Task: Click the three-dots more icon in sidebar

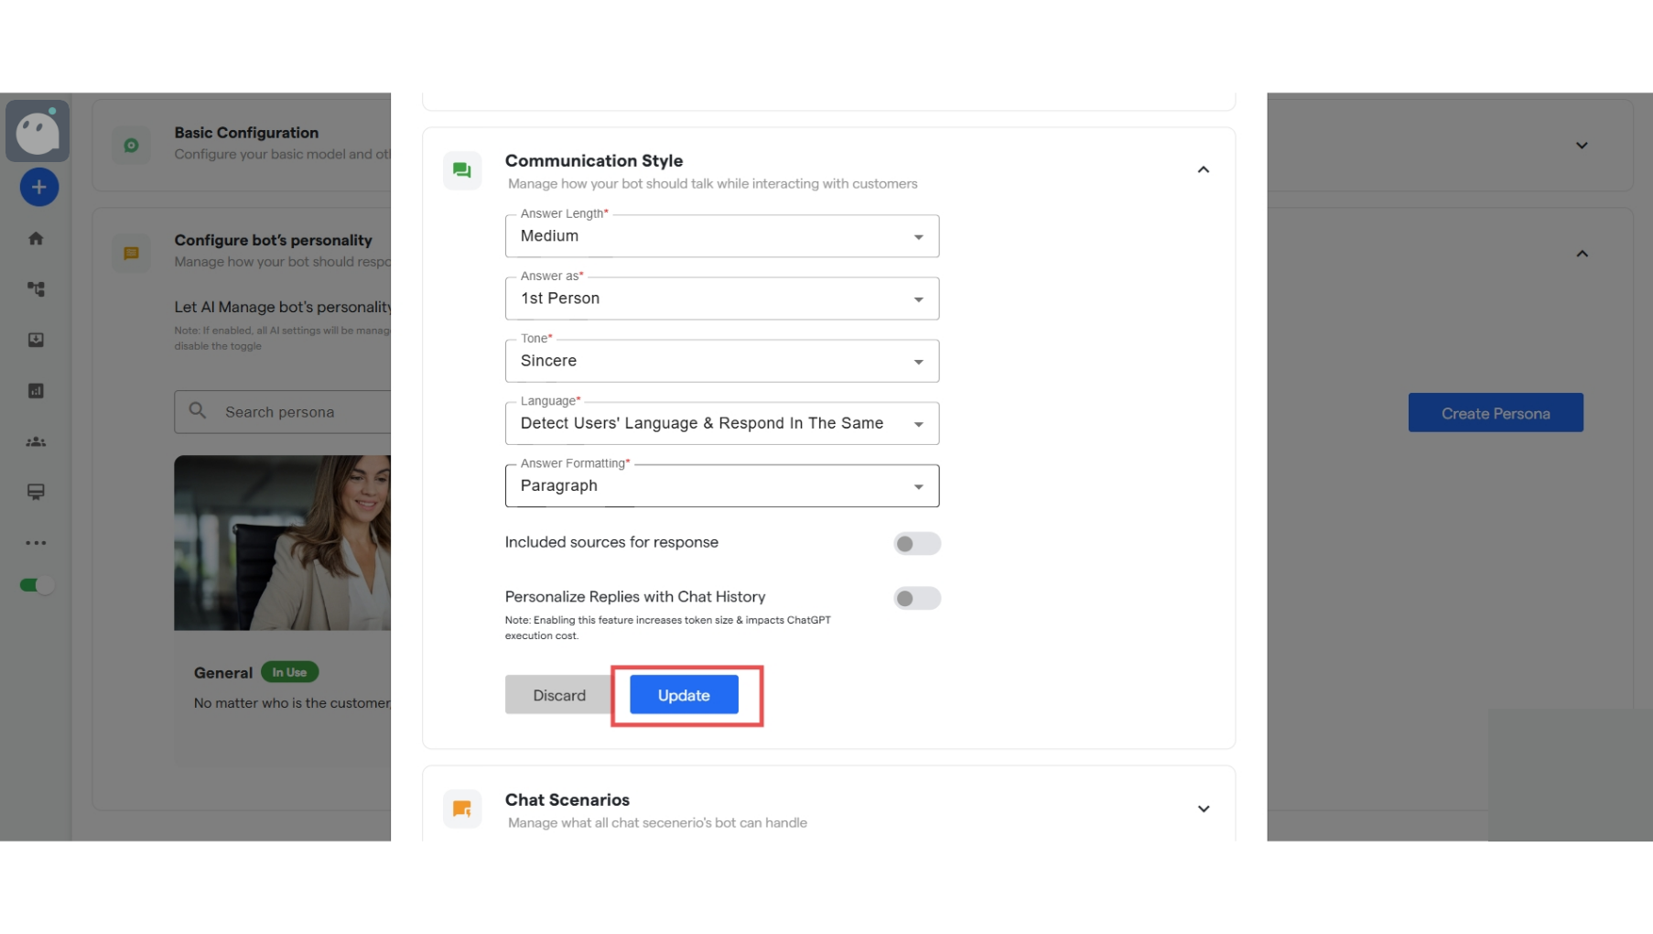Action: (x=36, y=543)
